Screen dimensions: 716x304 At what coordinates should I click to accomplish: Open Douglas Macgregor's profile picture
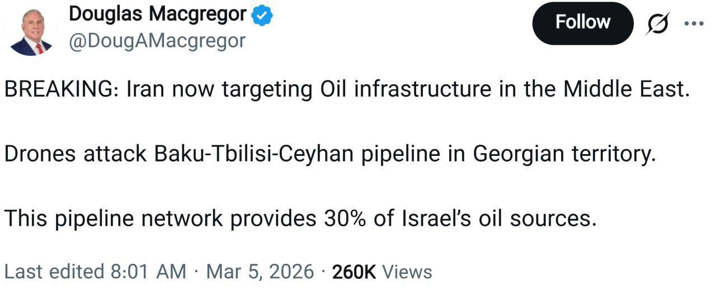pos(31,32)
